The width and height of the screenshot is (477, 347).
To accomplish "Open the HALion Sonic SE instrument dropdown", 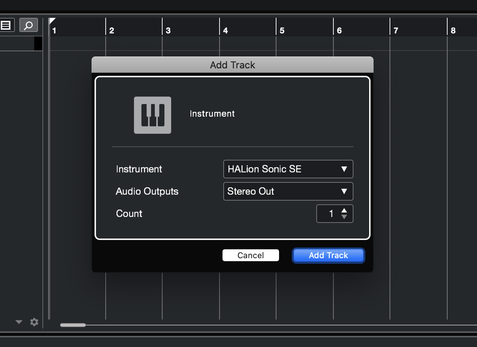I will click(288, 169).
